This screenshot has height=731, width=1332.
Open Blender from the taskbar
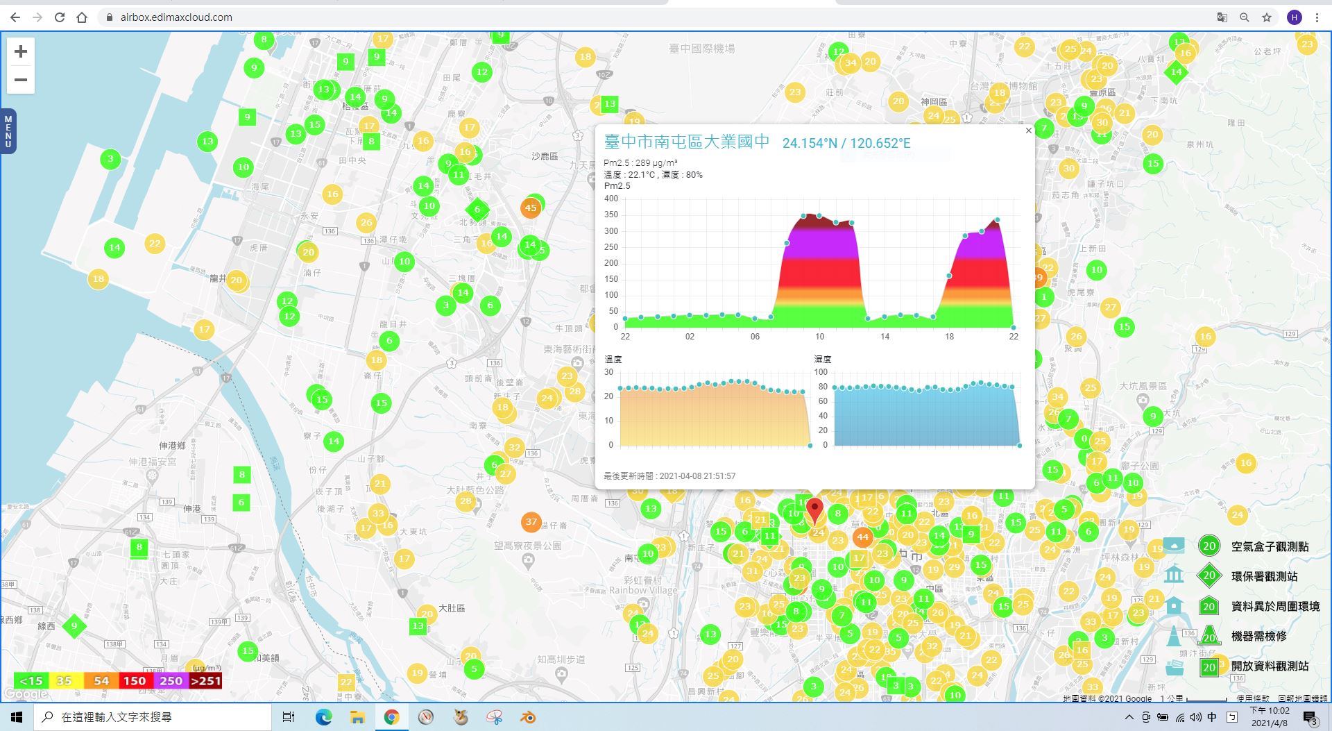[528, 717]
